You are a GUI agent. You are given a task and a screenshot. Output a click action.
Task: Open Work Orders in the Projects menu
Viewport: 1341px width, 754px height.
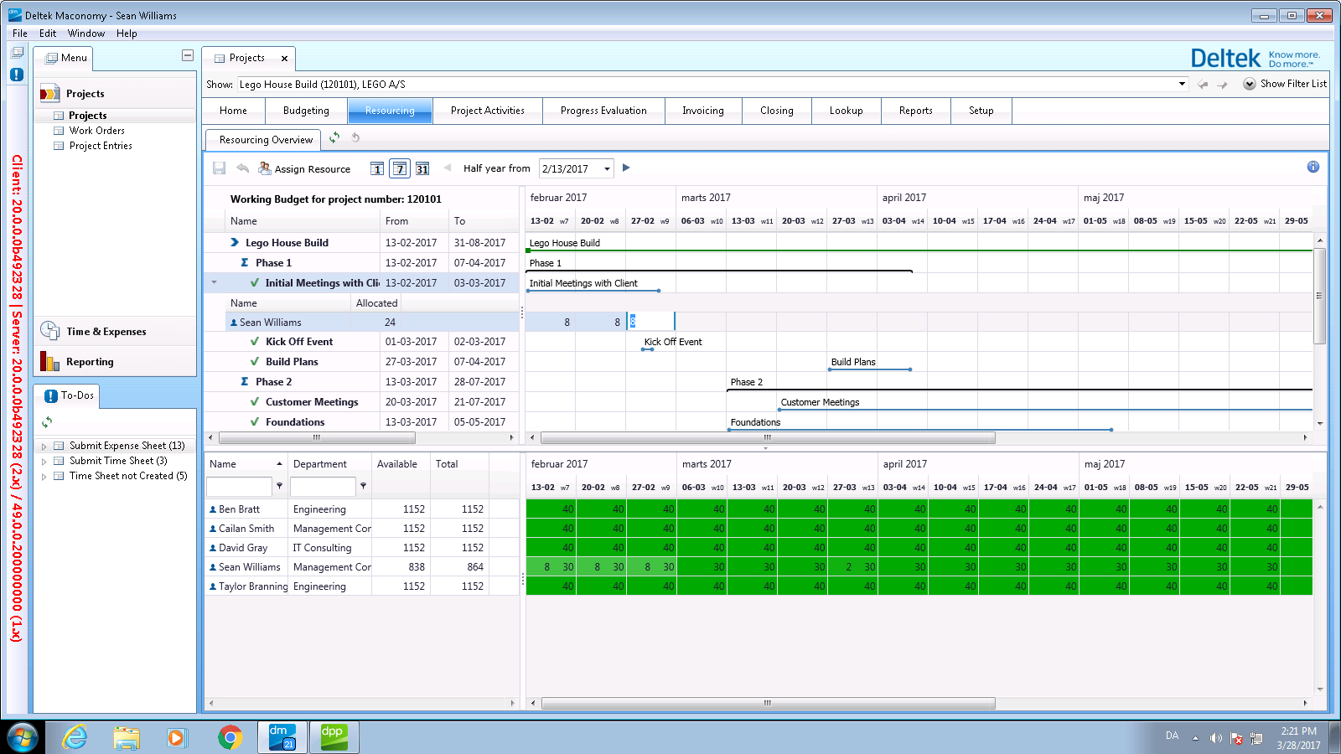tap(96, 131)
